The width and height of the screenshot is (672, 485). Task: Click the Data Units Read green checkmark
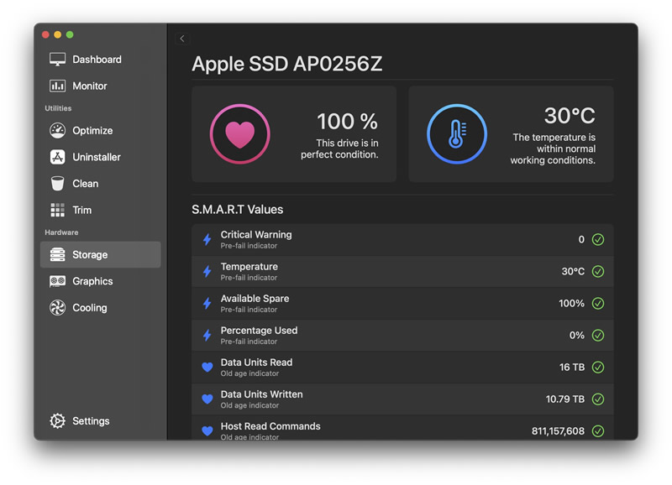598,368
